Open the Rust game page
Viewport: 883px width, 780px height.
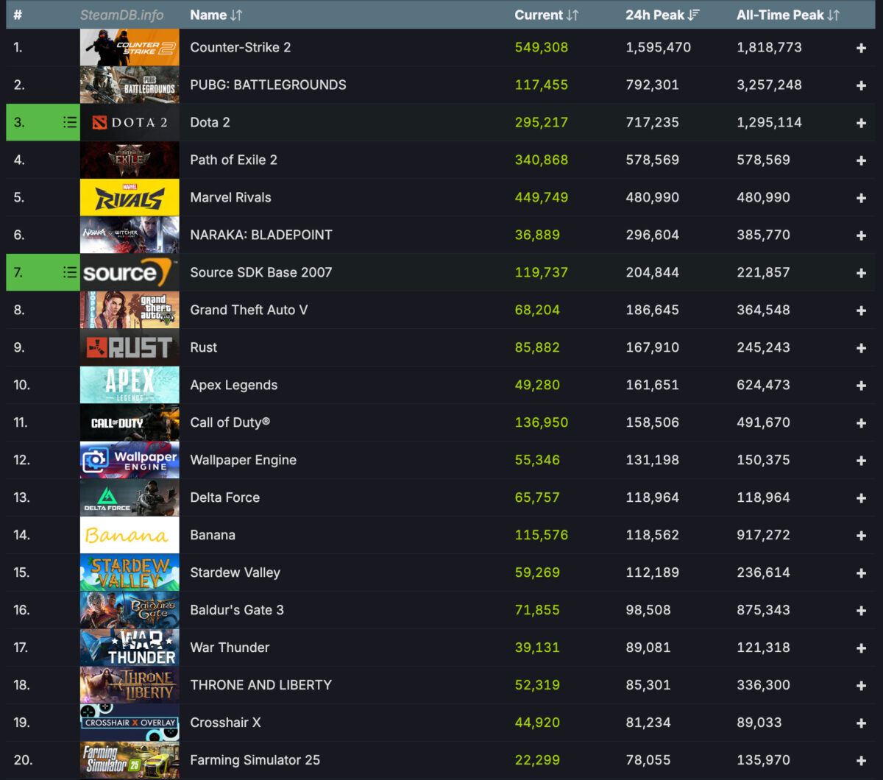pyautogui.click(x=204, y=347)
